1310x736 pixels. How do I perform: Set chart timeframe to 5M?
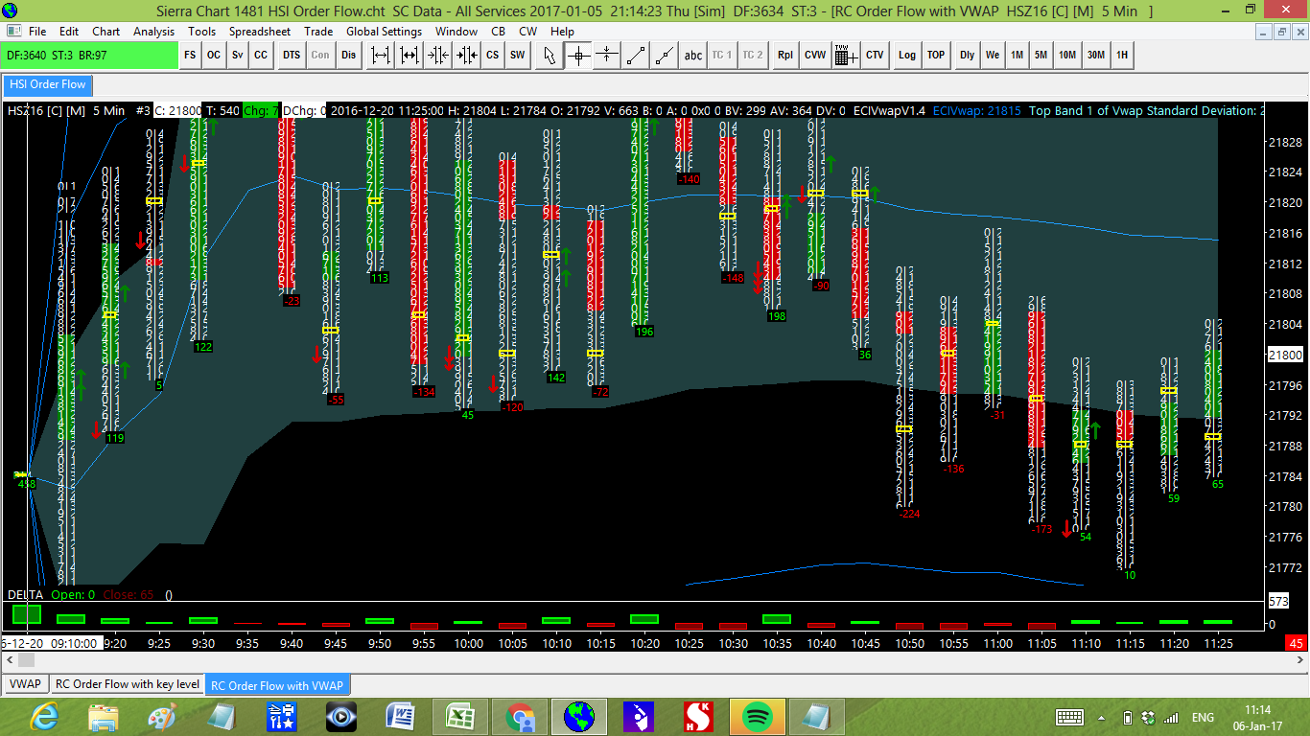(x=1041, y=56)
